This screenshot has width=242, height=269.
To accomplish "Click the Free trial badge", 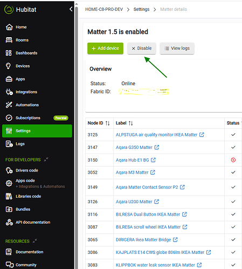I will pyautogui.click(x=61, y=118).
